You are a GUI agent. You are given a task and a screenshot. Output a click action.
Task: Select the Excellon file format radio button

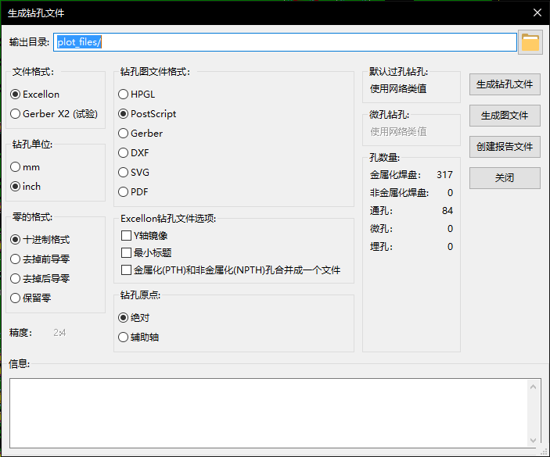tap(16, 95)
